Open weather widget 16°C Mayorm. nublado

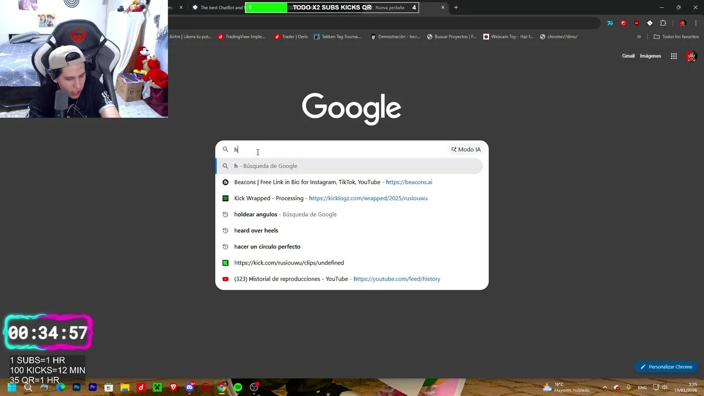coord(565,387)
